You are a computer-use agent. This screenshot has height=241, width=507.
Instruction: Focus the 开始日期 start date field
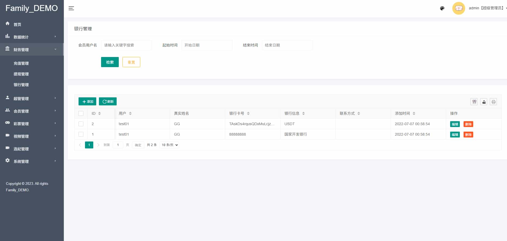click(207, 45)
